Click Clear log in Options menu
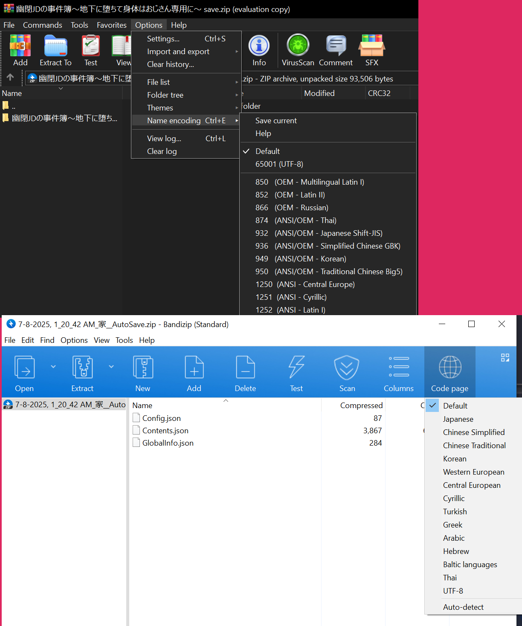The width and height of the screenshot is (522, 626). pyautogui.click(x=186, y=151)
